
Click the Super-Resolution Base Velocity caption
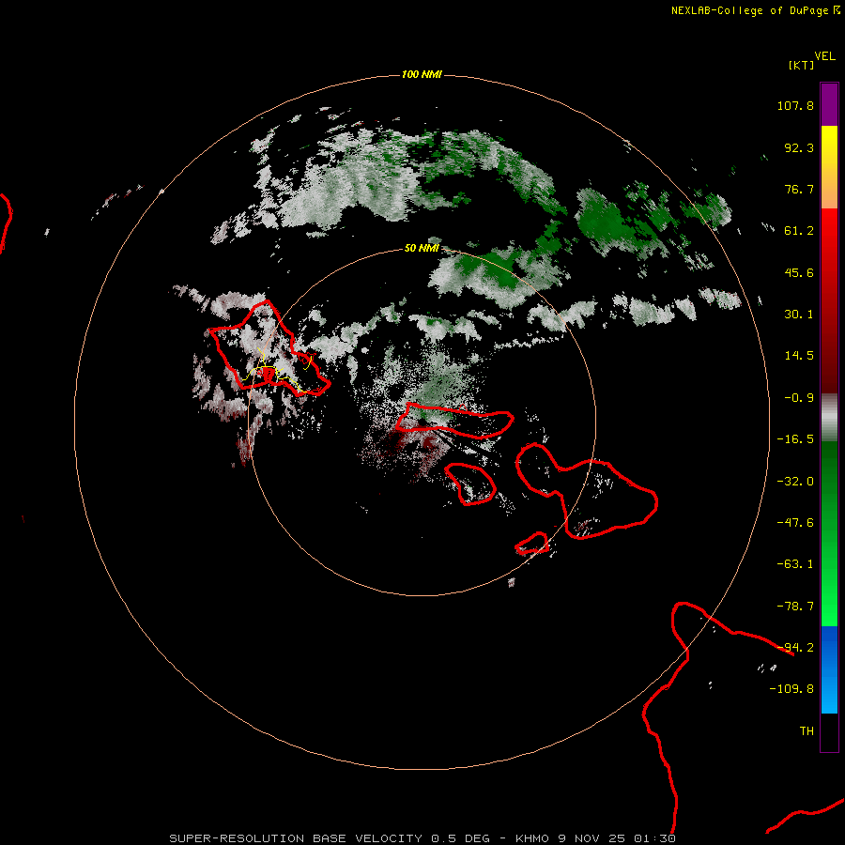coord(422,838)
